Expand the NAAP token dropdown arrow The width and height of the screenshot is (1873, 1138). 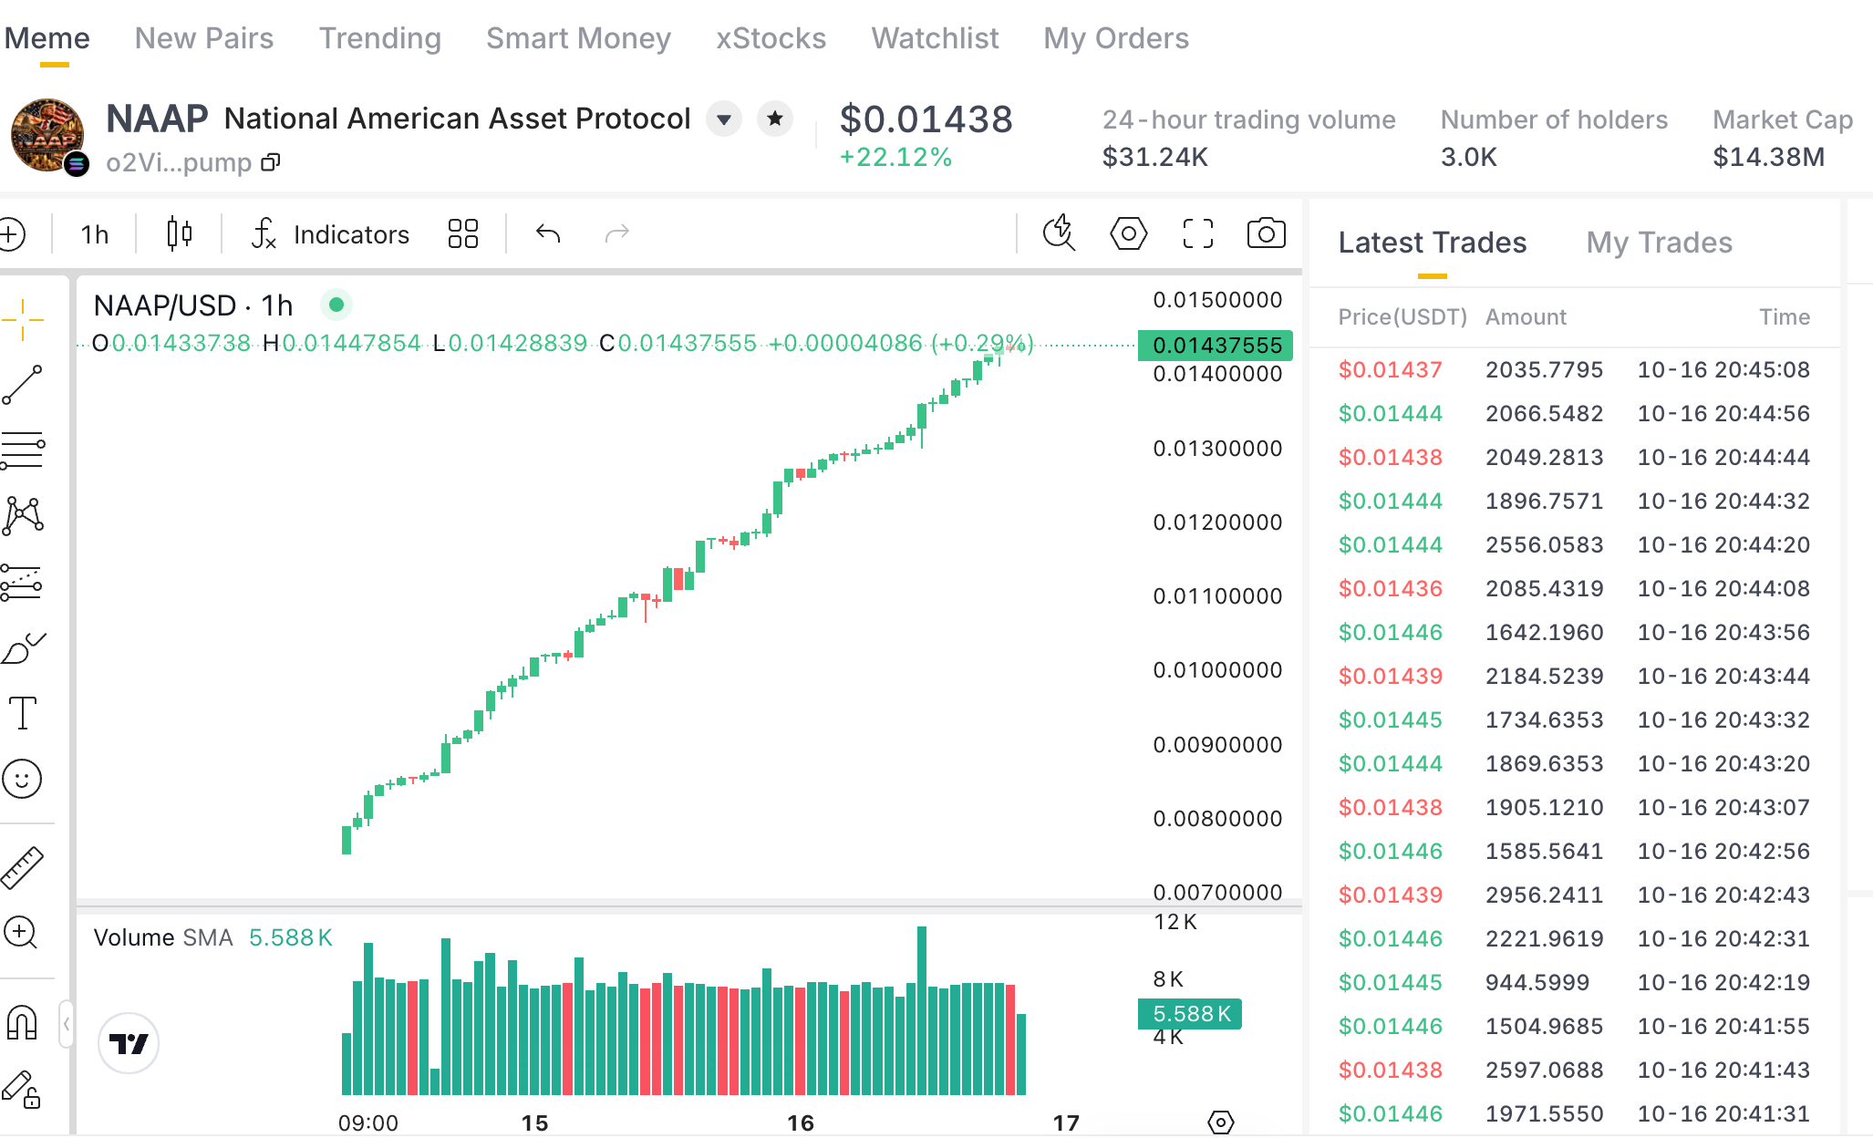pos(724,119)
